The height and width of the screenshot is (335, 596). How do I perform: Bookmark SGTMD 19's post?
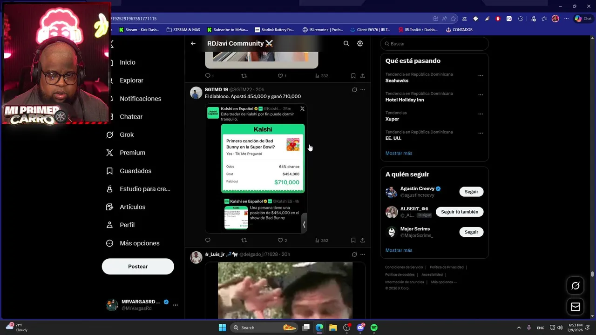353,241
